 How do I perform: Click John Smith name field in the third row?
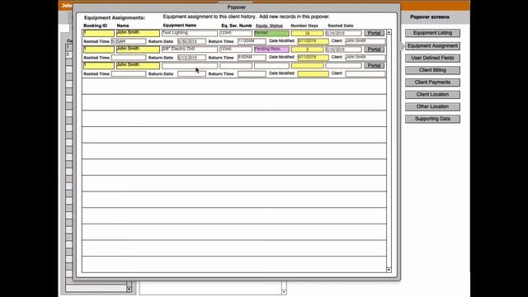click(138, 66)
